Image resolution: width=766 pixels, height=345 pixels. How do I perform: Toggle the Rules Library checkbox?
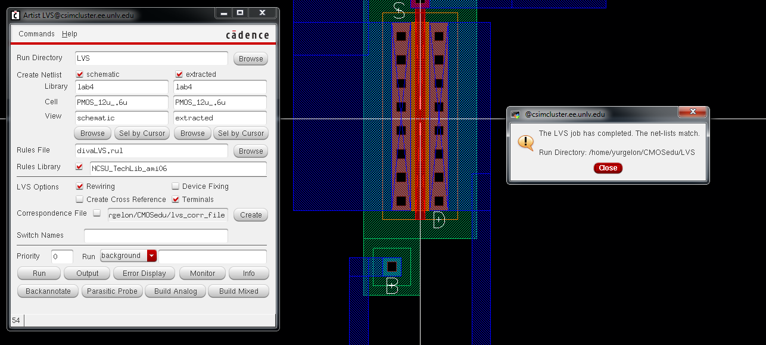tap(80, 167)
